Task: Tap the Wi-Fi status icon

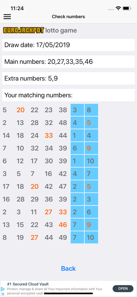Action: pos(118,8)
